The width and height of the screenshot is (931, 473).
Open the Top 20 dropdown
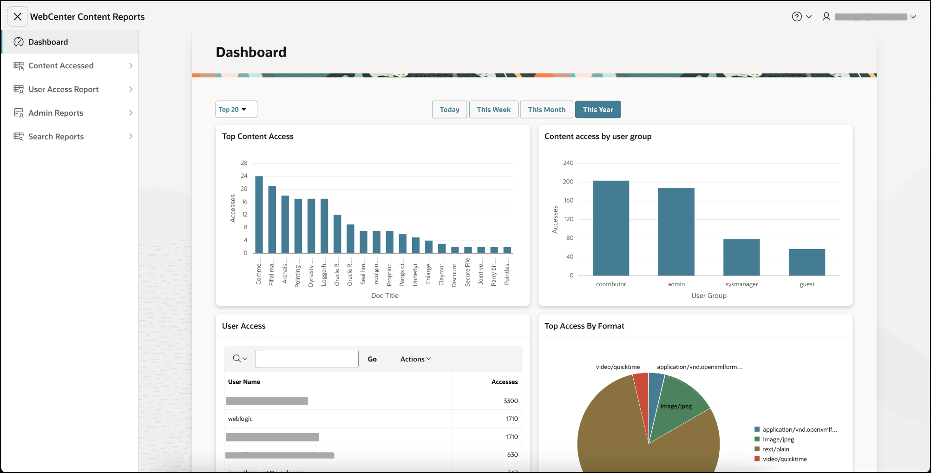[236, 110]
